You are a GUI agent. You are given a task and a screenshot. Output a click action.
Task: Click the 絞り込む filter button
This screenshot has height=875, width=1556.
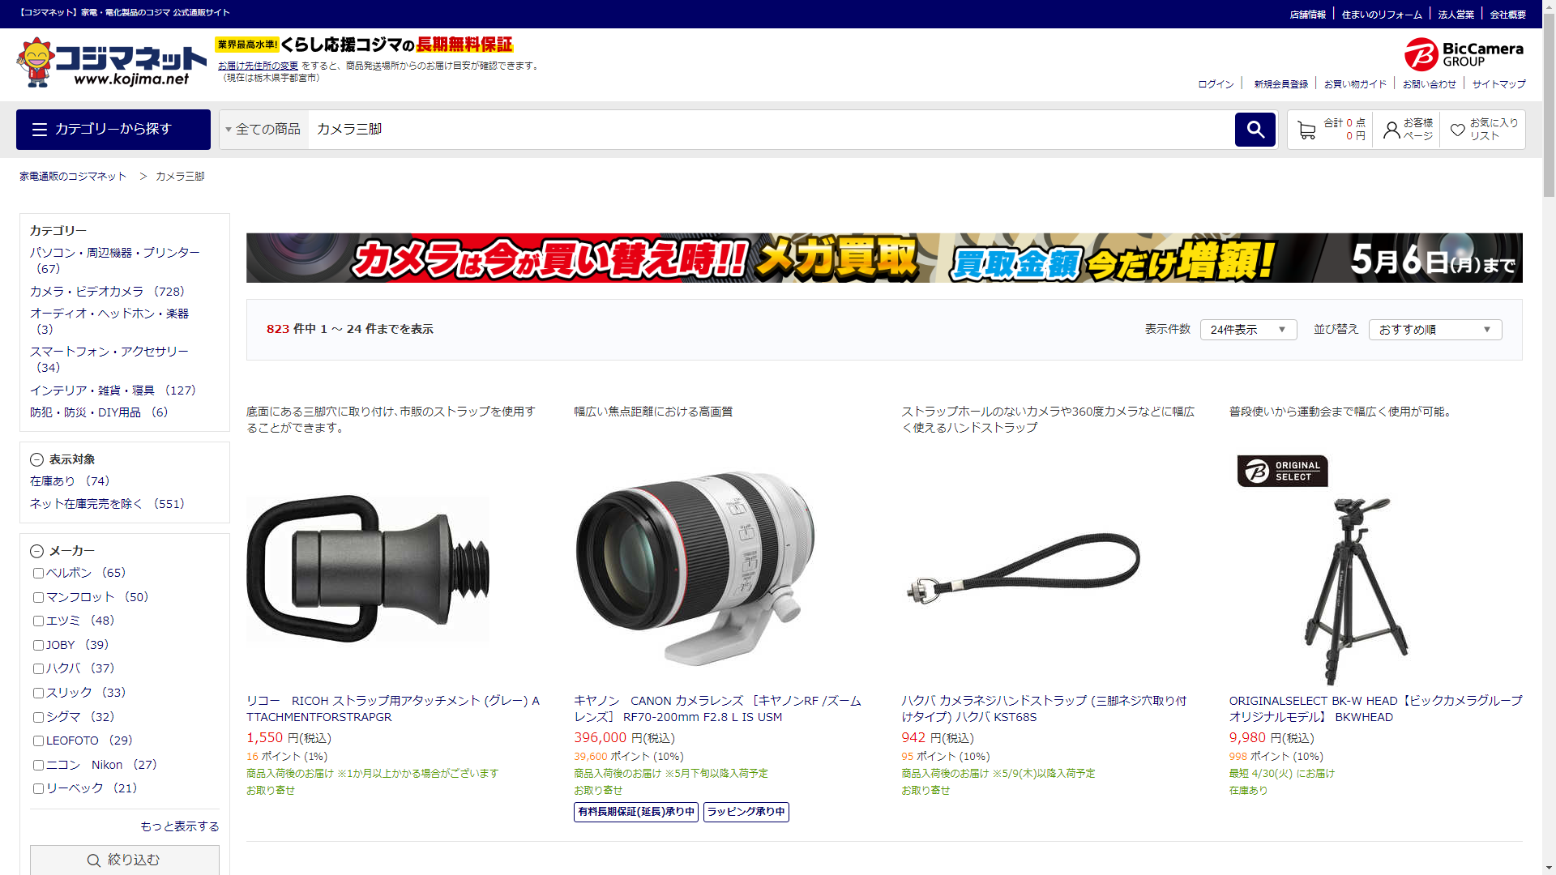[x=124, y=860]
